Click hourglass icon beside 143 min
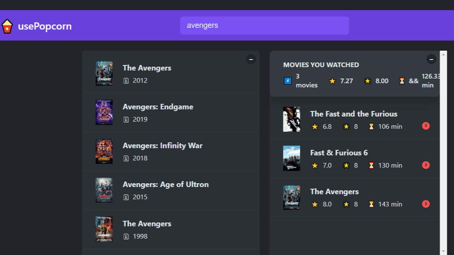This screenshot has height=255, width=454. coord(371,204)
